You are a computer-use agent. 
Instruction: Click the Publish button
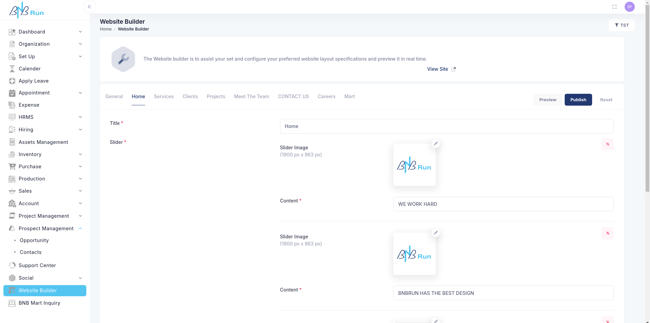(578, 100)
